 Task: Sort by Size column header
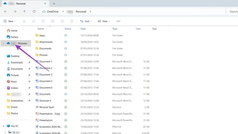pos(138,29)
